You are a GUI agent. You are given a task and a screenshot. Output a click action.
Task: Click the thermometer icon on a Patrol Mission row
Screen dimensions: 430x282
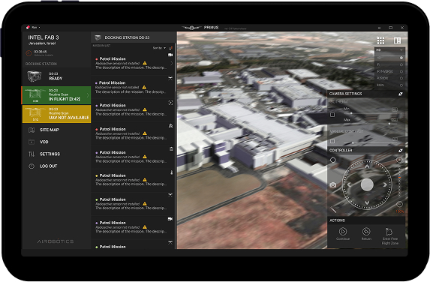(171, 172)
